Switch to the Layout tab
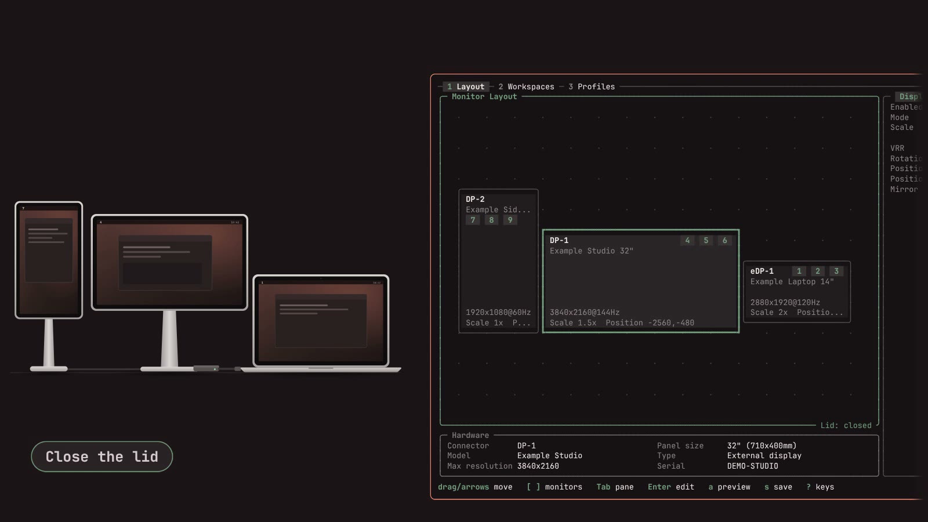Screen dimensions: 928x522 pos(466,86)
